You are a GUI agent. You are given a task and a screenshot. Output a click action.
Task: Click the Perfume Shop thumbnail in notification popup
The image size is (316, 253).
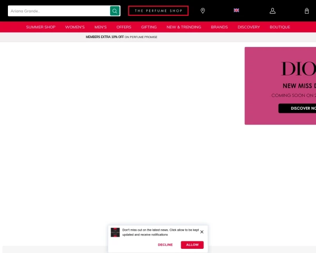tap(115, 232)
